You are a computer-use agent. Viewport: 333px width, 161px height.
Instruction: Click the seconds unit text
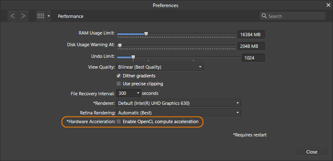click(x=150, y=93)
